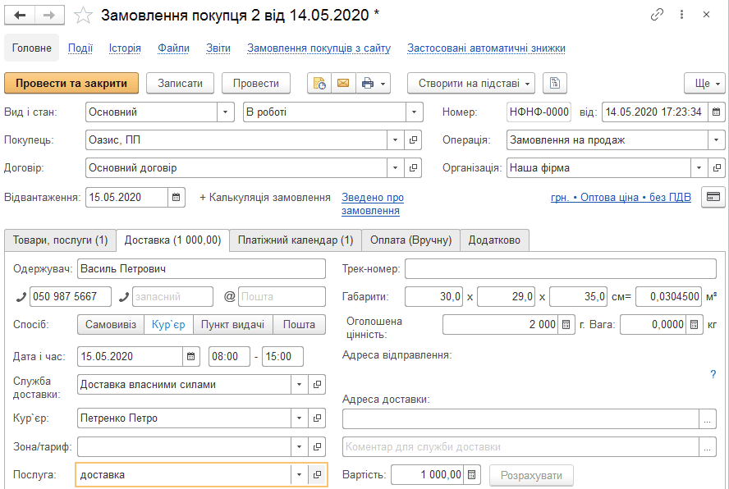The height and width of the screenshot is (489, 729).
Task: Call the main phone 050 987 5667
Action: tap(21, 296)
